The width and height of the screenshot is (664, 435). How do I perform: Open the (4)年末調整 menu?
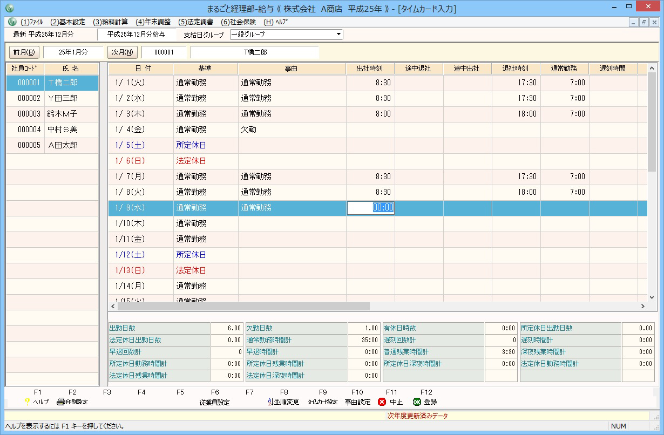point(153,22)
